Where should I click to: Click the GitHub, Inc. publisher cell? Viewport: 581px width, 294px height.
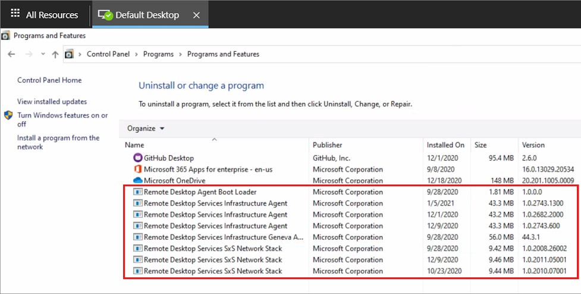tap(331, 158)
